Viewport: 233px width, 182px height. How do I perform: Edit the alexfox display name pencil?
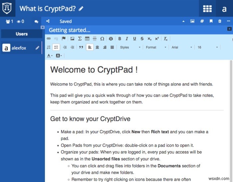(37, 48)
